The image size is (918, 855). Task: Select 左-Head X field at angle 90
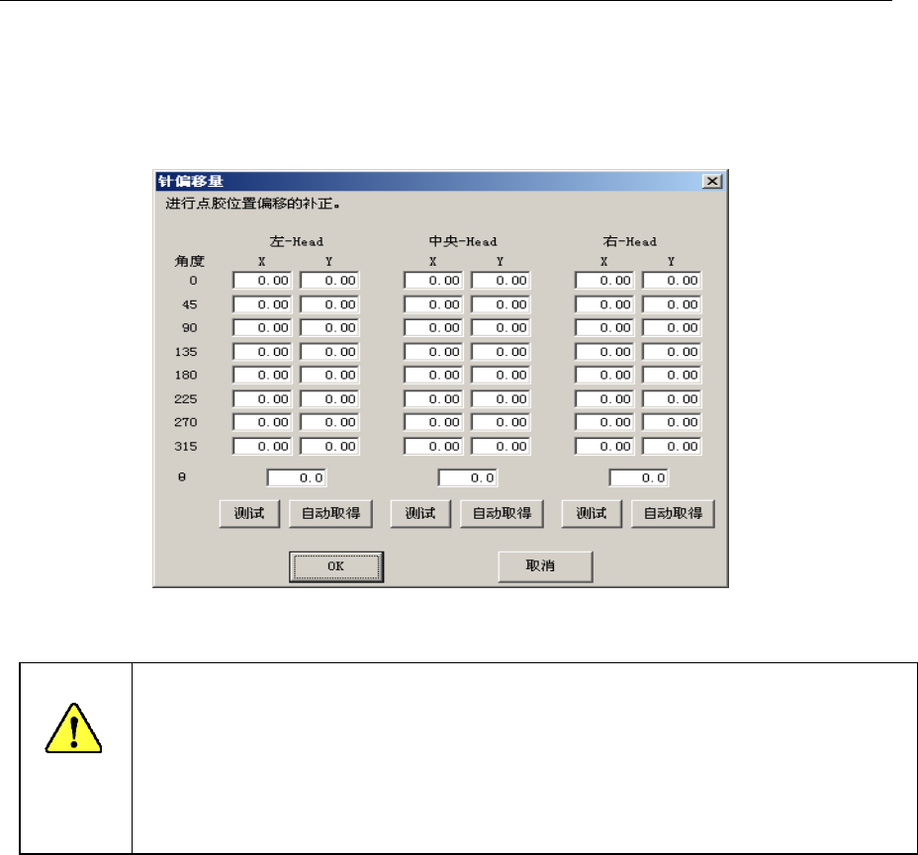[x=262, y=328]
